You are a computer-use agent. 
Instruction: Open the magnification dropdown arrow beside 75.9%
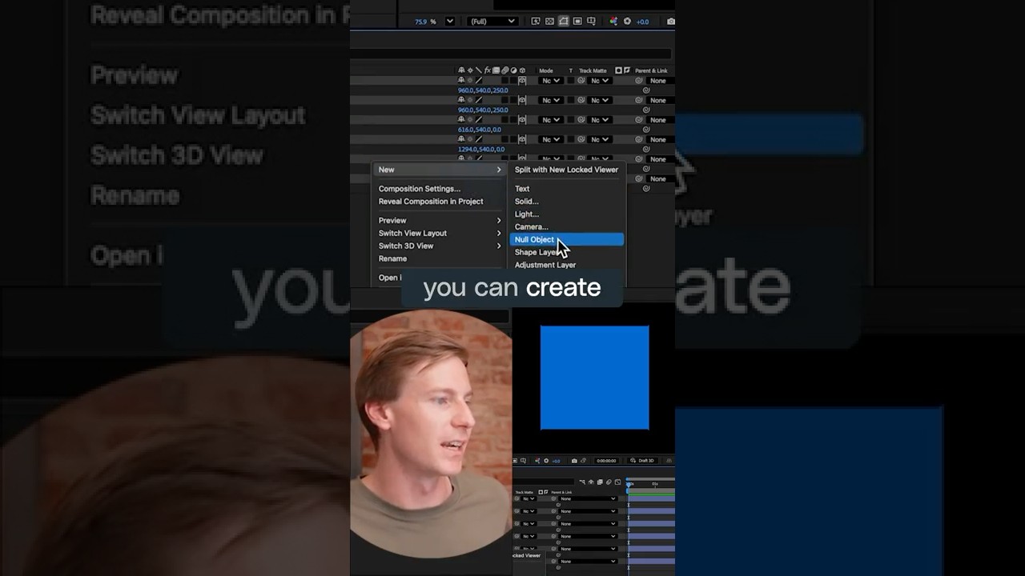point(450,22)
